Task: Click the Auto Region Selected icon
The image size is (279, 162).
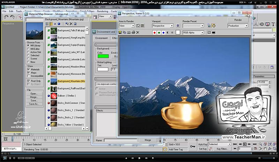Action: coord(142,26)
